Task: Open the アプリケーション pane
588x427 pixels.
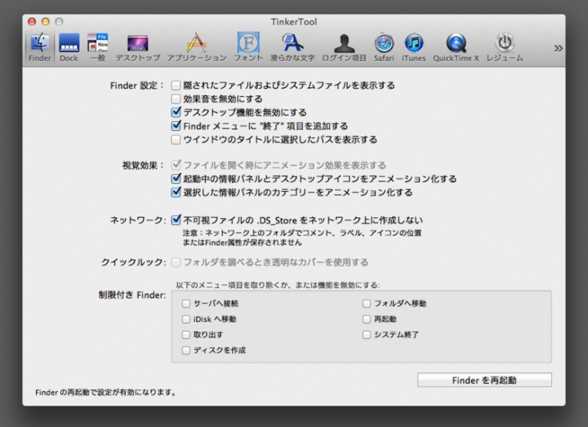Action: point(196,47)
